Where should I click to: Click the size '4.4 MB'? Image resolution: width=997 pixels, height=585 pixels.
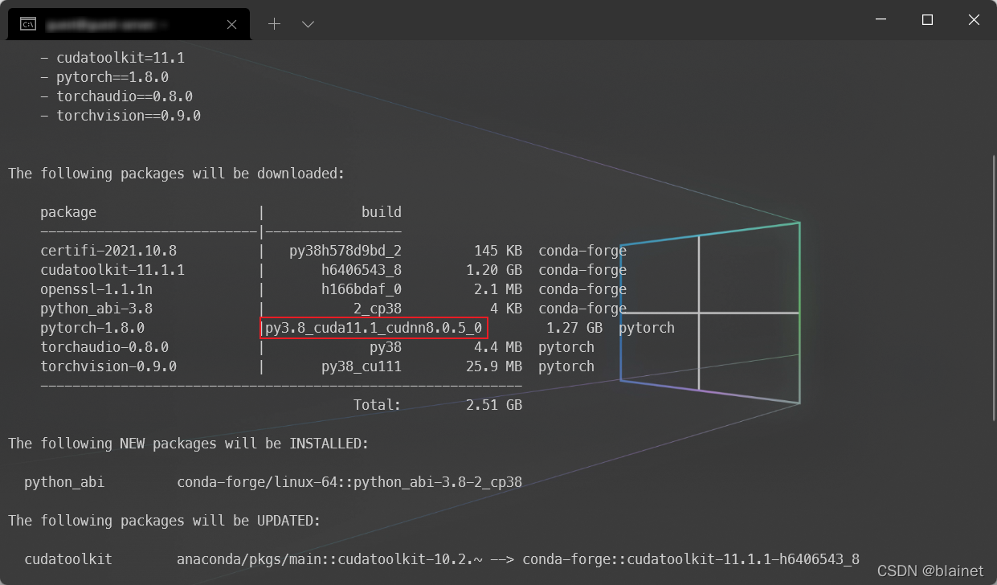(x=498, y=347)
